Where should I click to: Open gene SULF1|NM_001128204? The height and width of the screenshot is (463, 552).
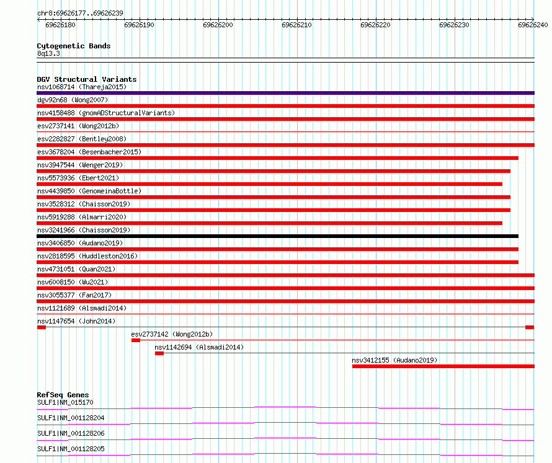pos(71,418)
